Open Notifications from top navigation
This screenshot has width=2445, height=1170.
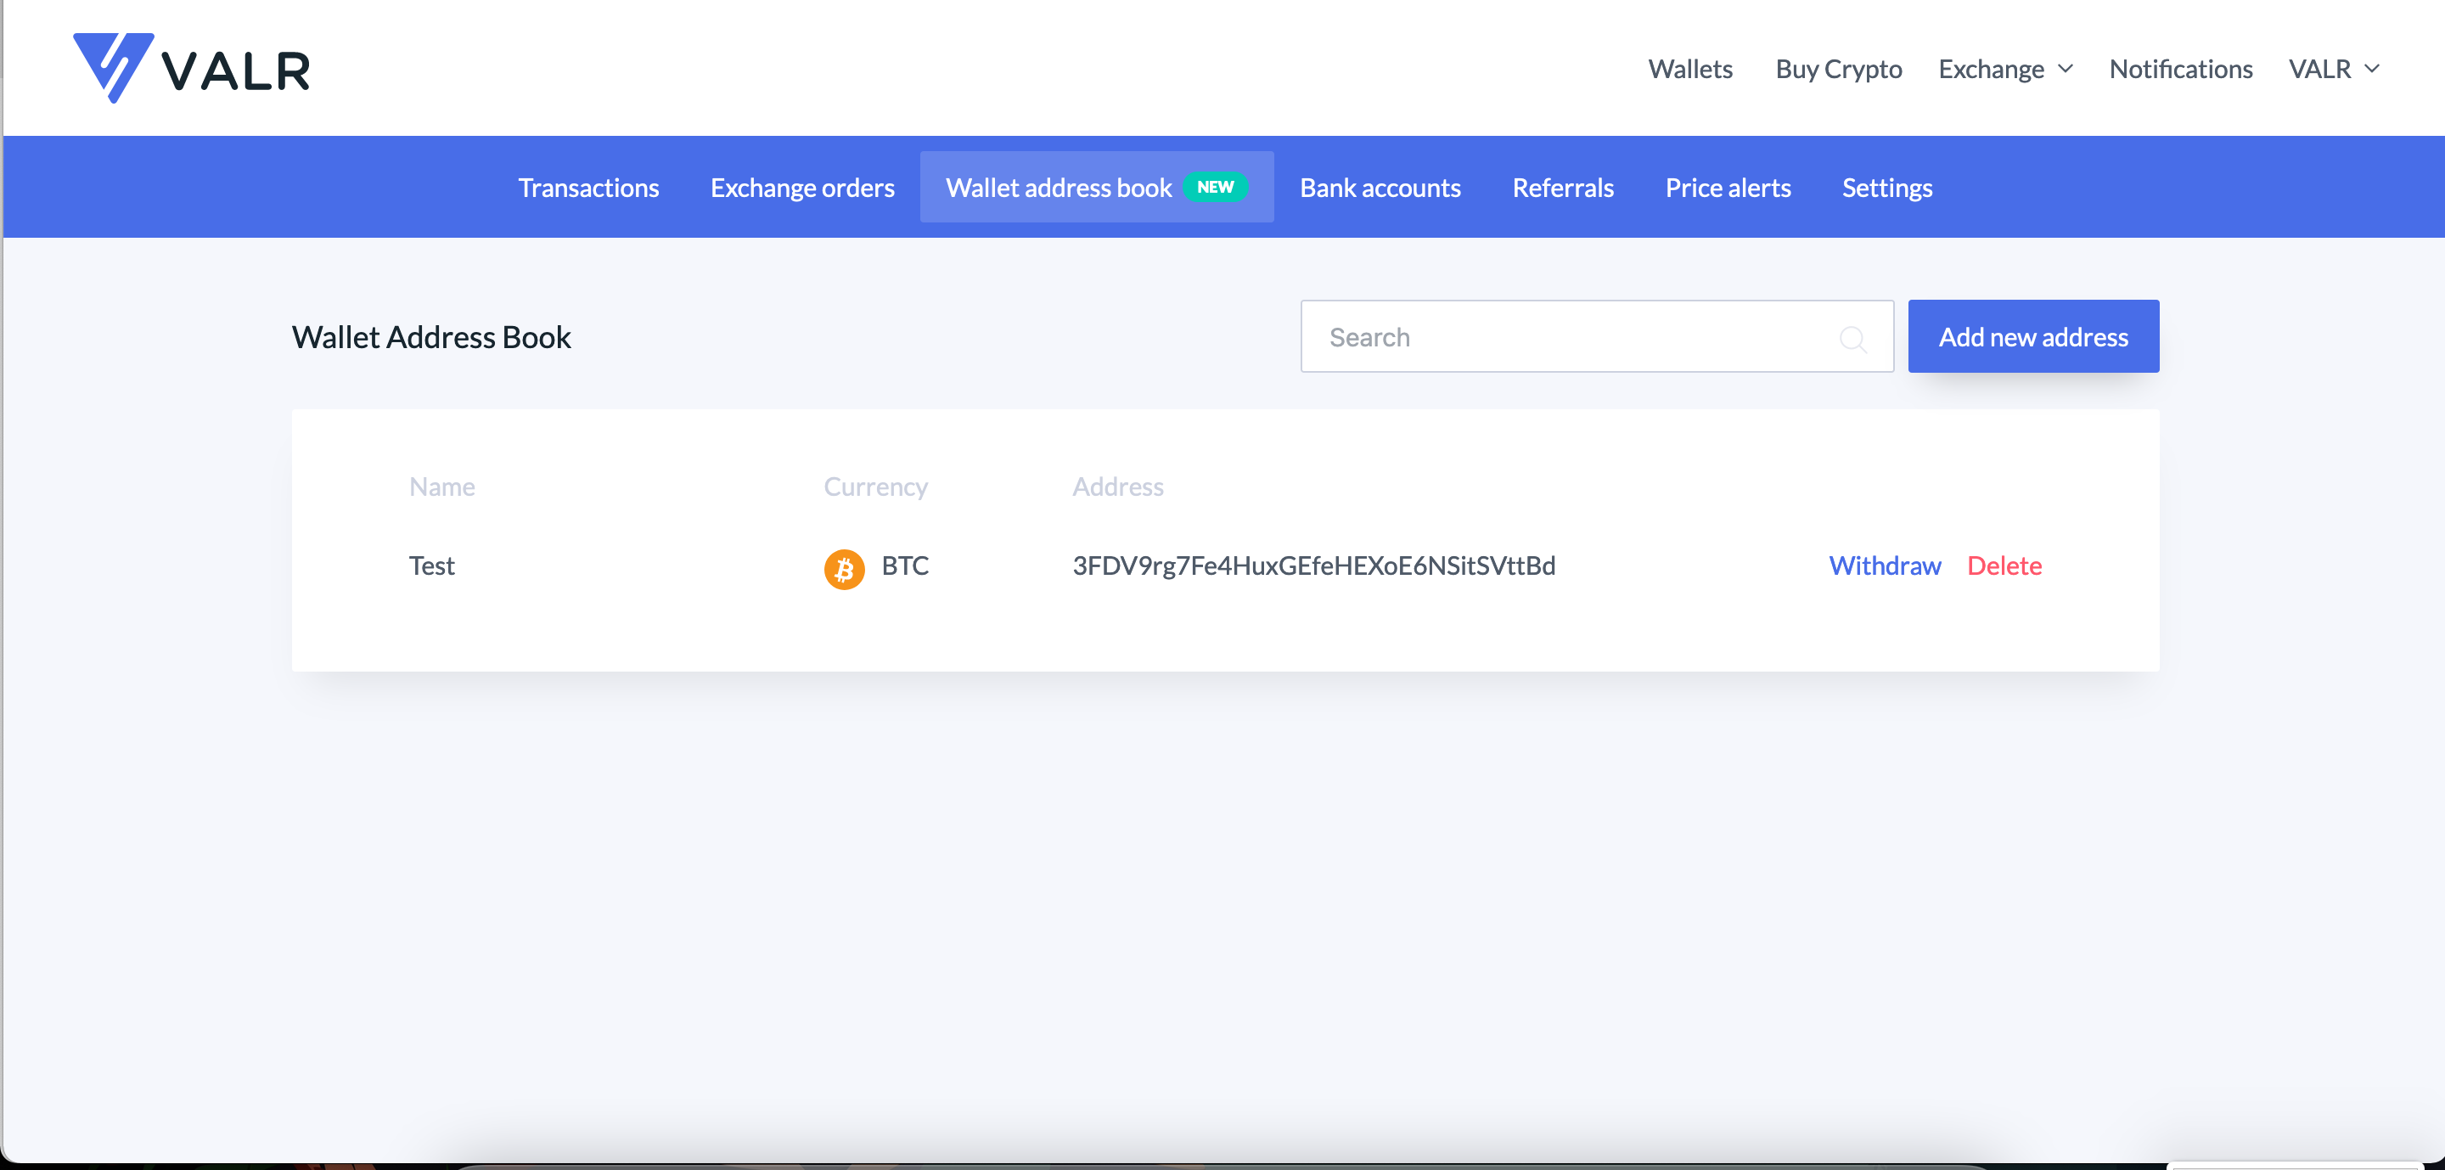point(2180,70)
